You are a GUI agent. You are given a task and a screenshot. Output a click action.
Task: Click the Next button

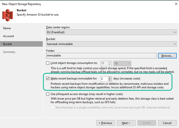(126, 123)
